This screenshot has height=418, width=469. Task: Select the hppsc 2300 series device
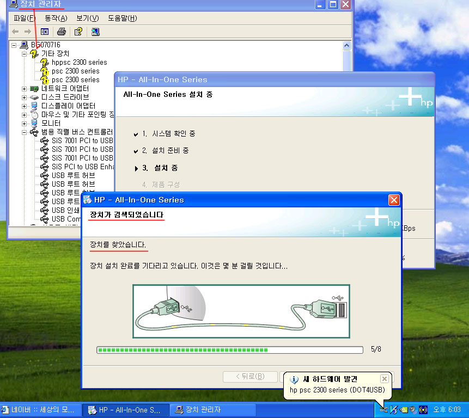point(80,63)
